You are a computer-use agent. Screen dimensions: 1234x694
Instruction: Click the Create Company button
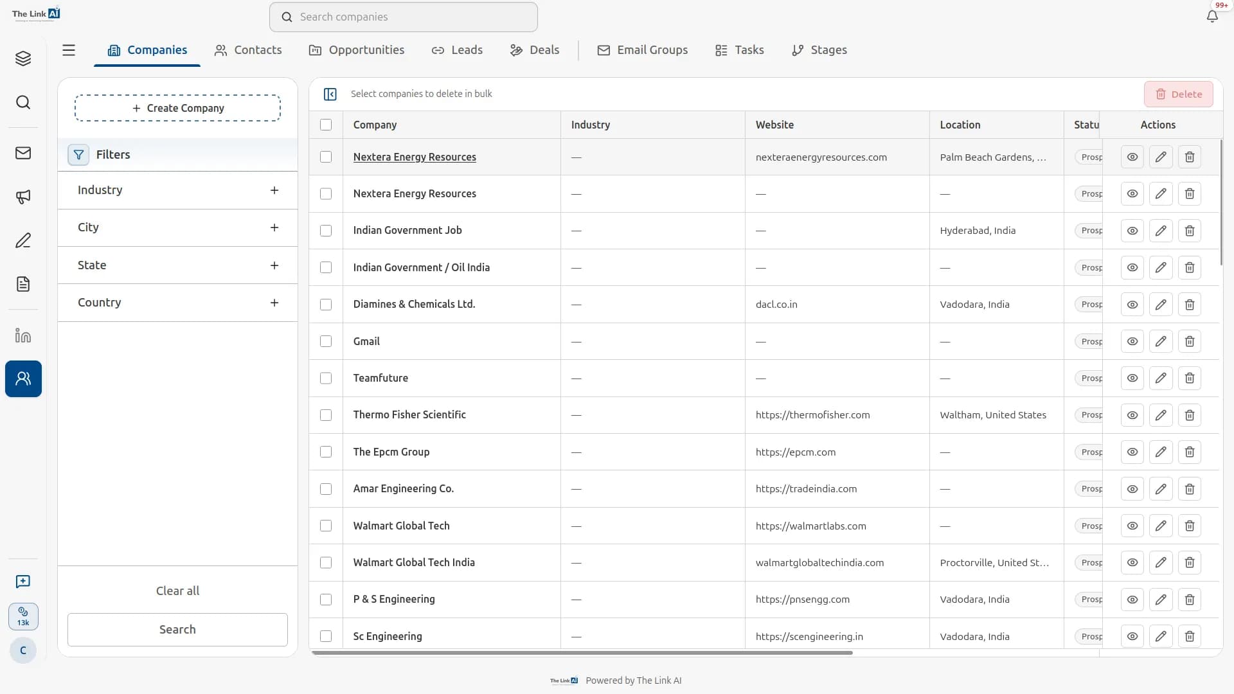pos(178,108)
